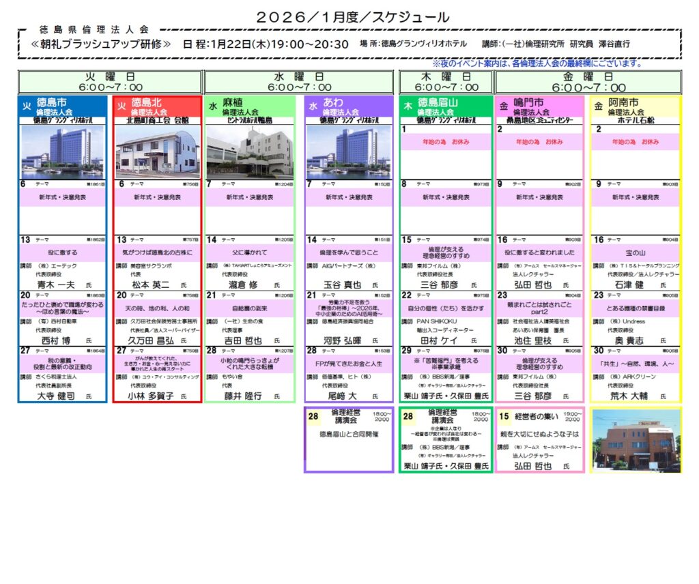Viewport: 699px width, 584px height.
Task: Click speaker name 青木 一夫
Action: point(57,283)
